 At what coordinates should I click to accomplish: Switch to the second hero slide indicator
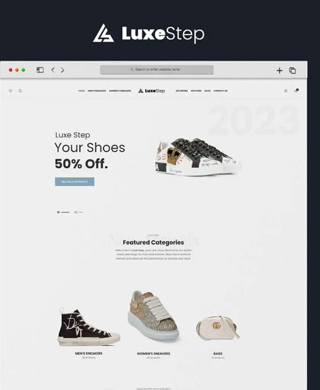coord(78,212)
